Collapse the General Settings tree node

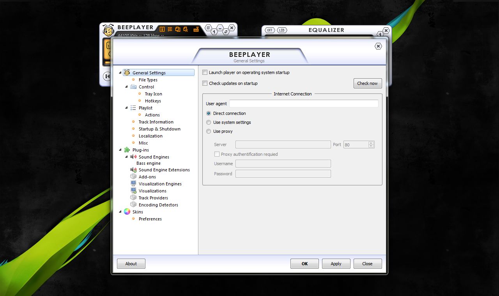(x=120, y=73)
